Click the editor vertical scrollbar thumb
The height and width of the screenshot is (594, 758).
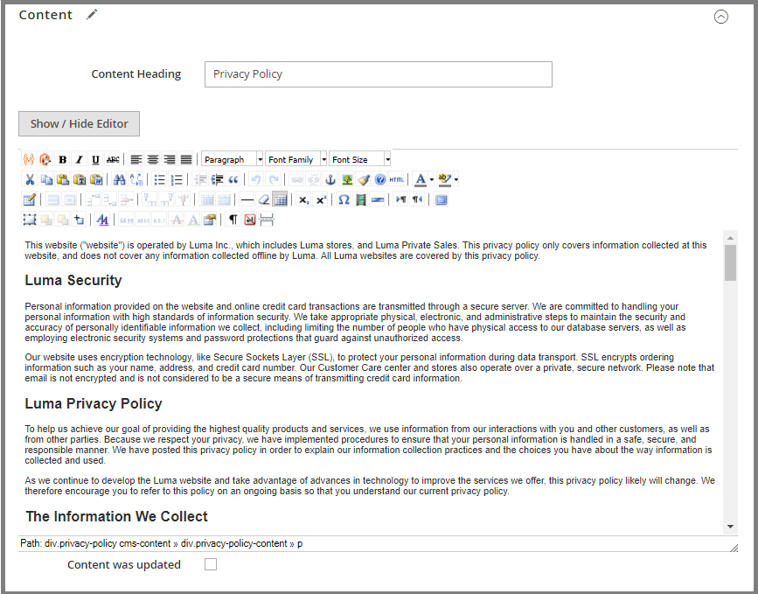730,262
